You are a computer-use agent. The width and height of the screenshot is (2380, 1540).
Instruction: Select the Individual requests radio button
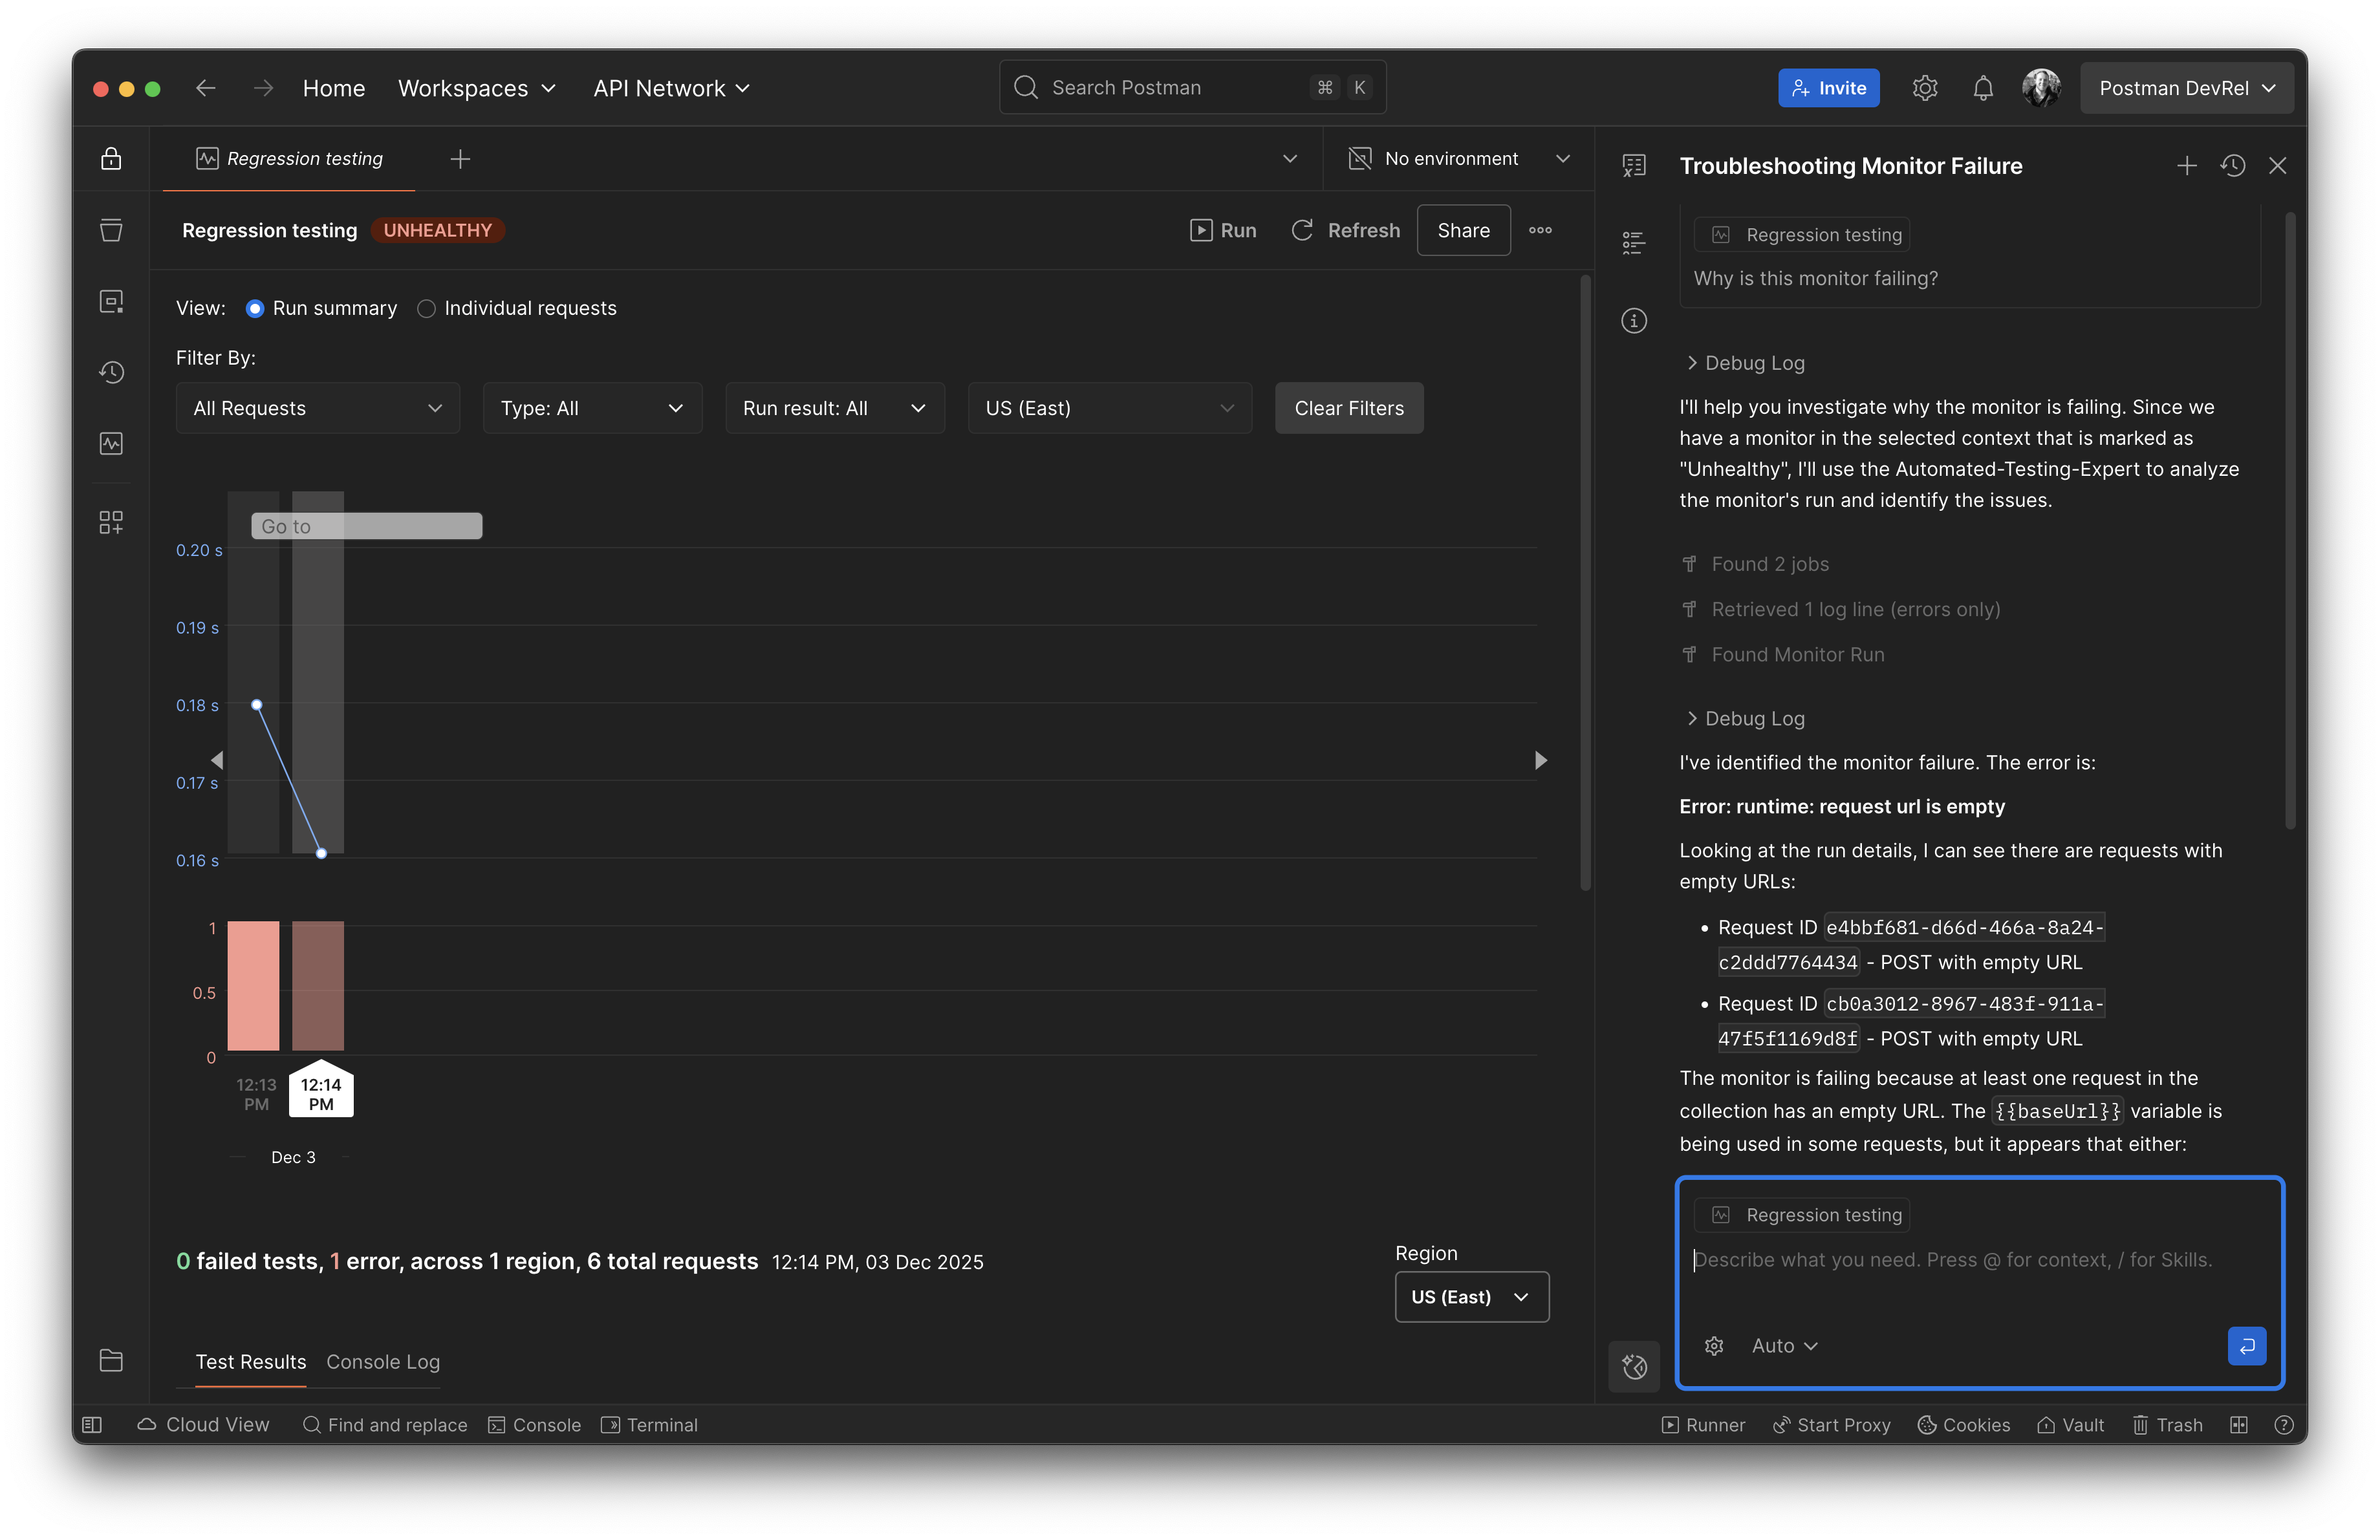[427, 309]
